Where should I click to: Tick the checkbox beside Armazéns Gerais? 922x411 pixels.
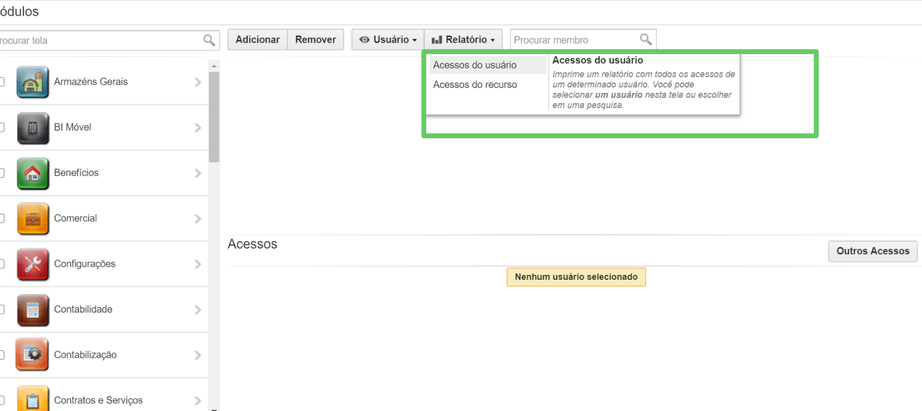pos(2,82)
